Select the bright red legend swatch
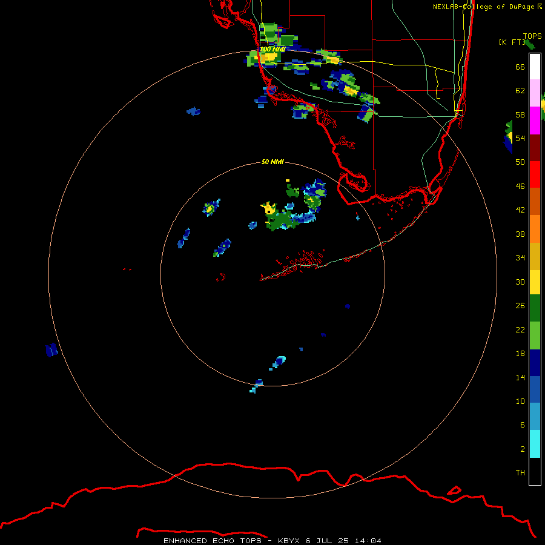 pyautogui.click(x=535, y=174)
